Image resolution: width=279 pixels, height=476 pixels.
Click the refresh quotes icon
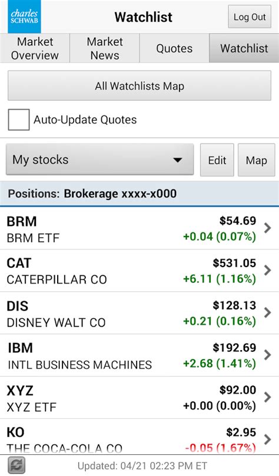click(16, 465)
